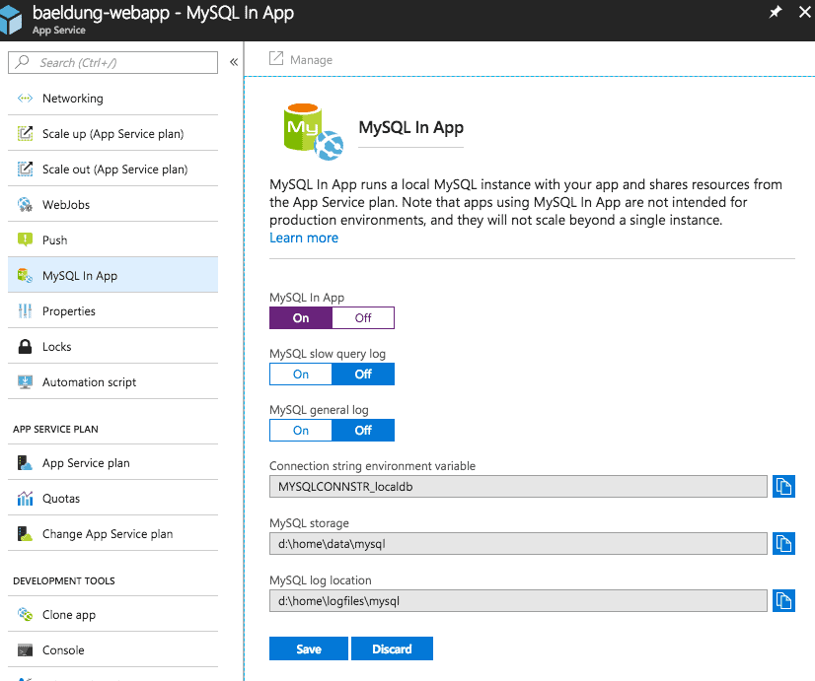Click the Save button
This screenshot has width=815, height=681.
pos(309,649)
